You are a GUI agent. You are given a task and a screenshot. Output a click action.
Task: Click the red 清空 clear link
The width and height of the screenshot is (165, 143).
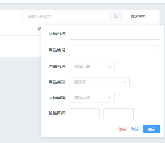[123, 129]
